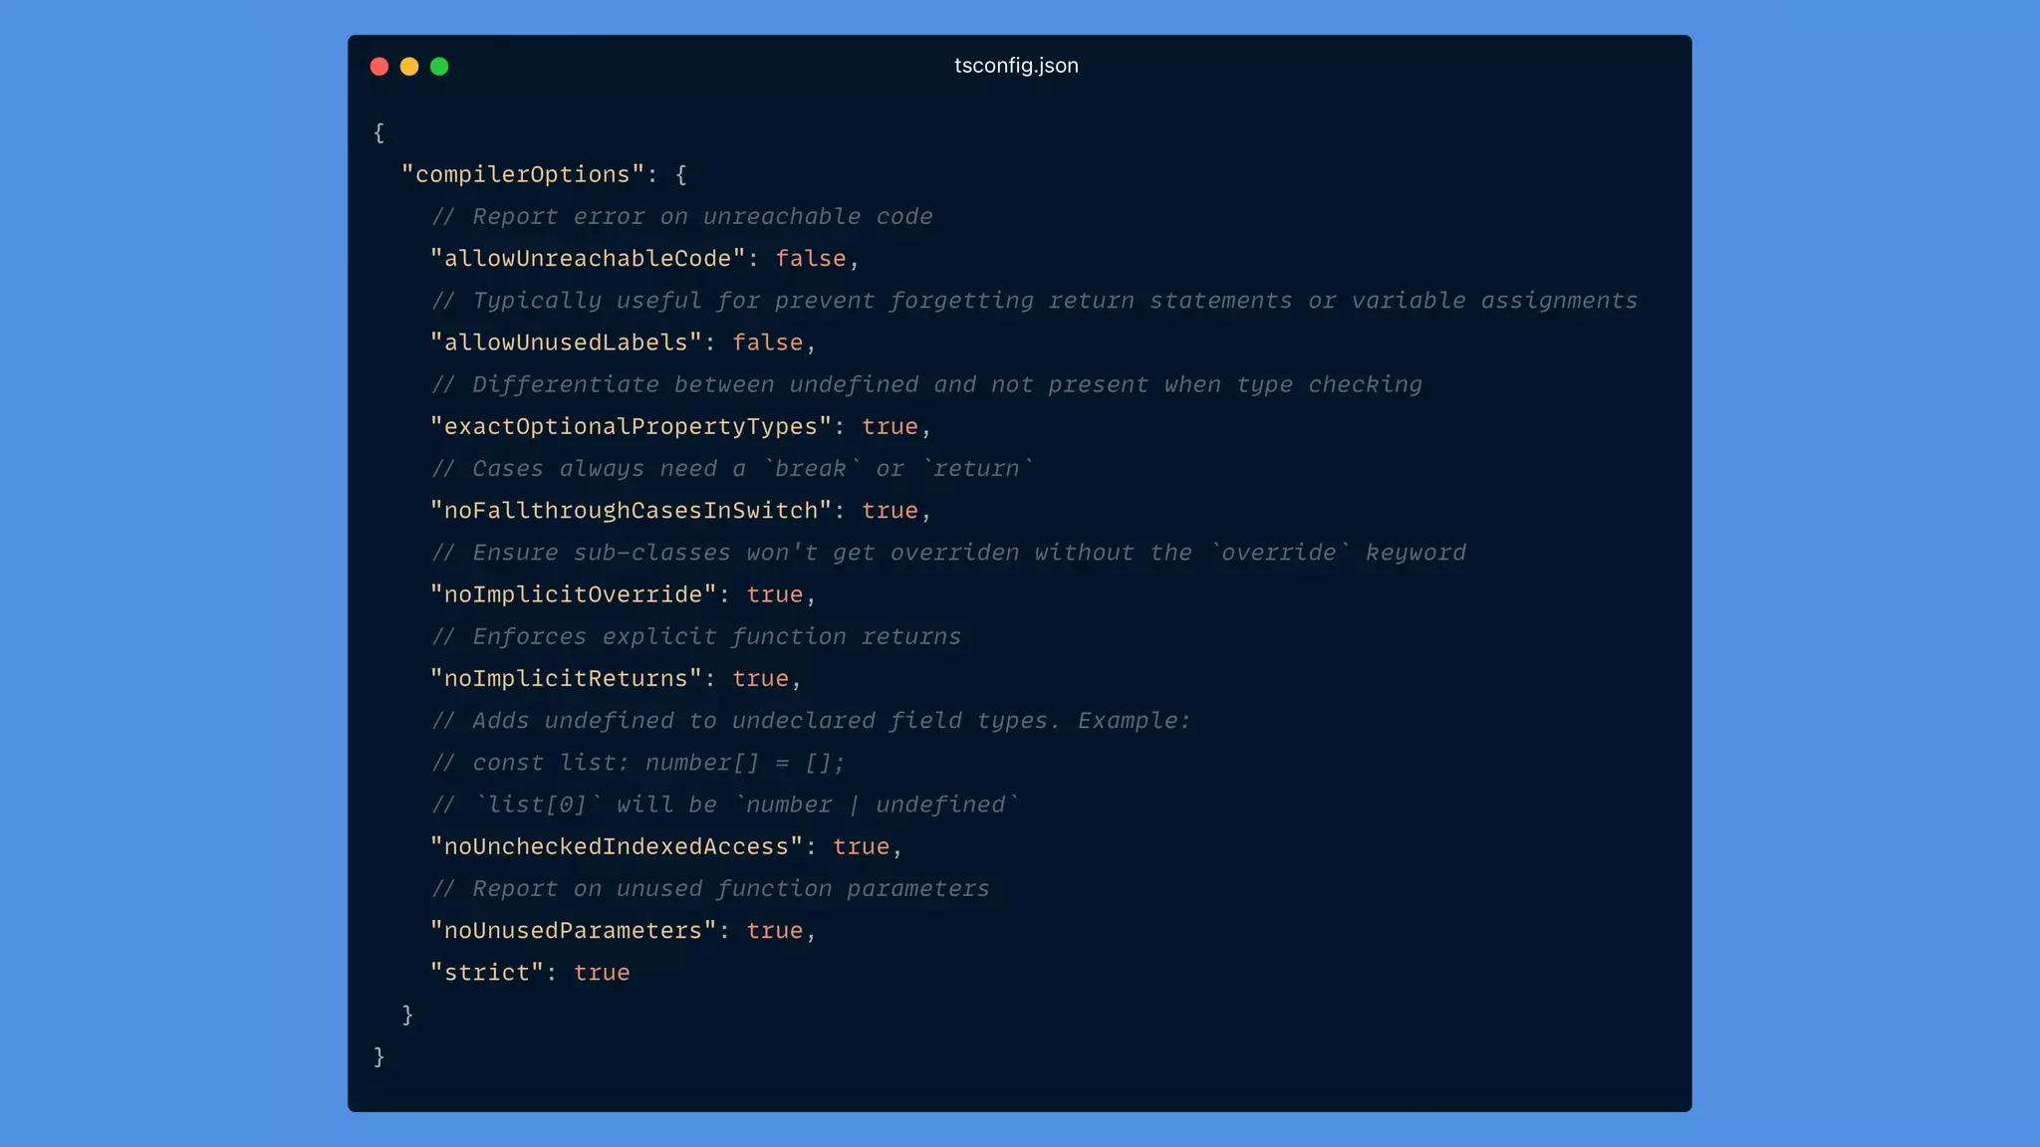Click the "allowUnusedLabels" key
The image size is (2040, 1147).
[566, 343]
